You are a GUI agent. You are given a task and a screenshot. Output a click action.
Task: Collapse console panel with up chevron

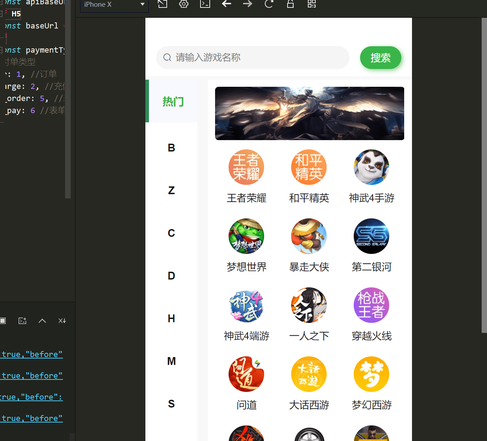(x=42, y=321)
